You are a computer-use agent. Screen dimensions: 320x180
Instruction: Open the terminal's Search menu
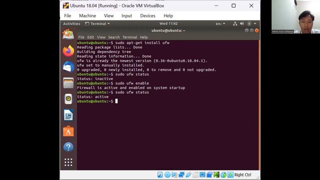click(114, 37)
